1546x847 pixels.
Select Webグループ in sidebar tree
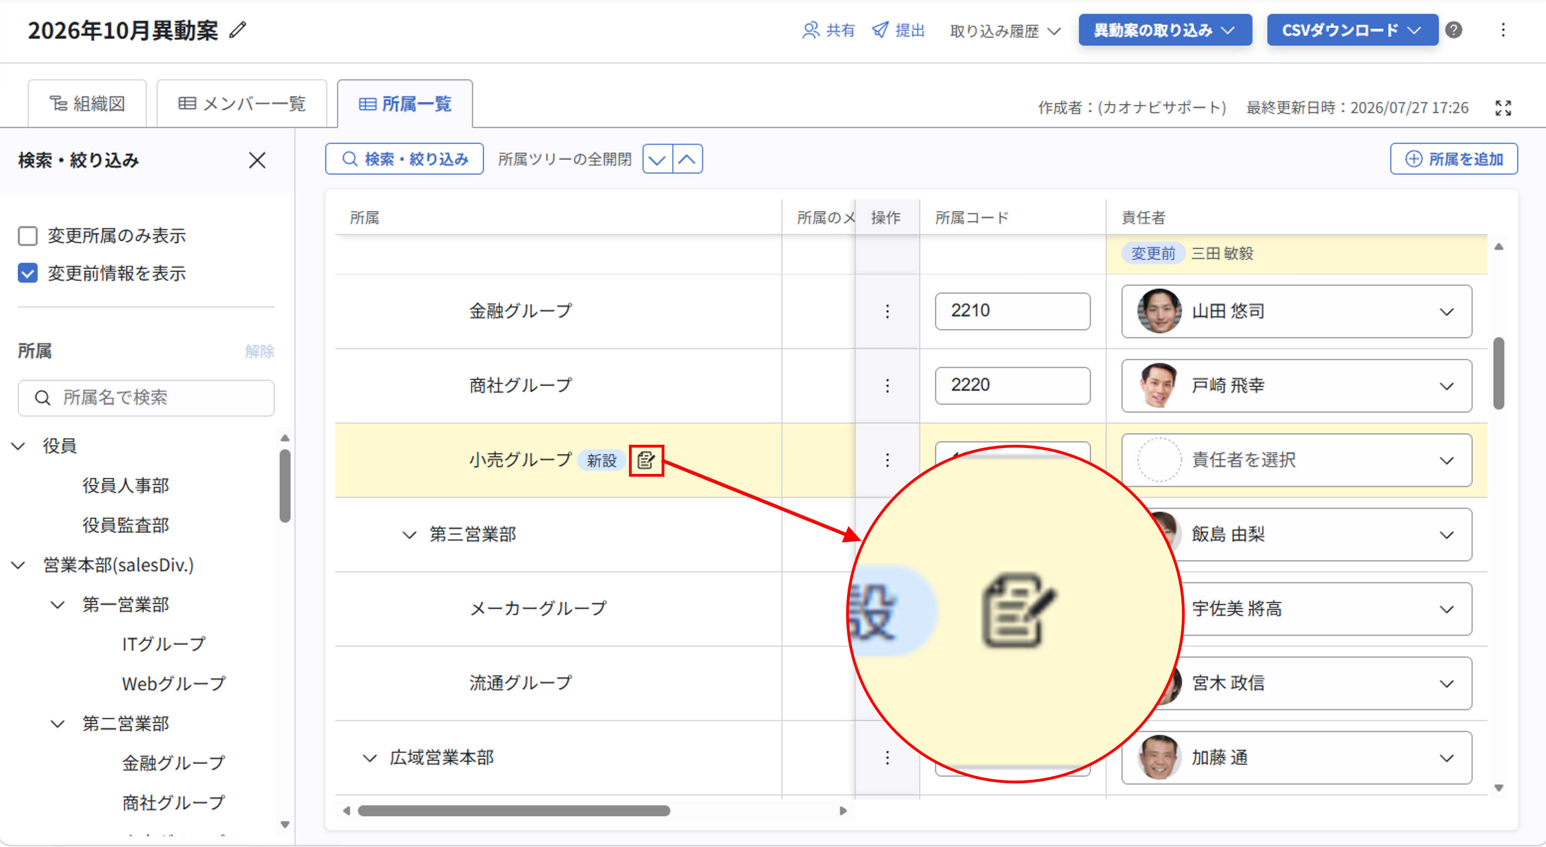coord(174,684)
